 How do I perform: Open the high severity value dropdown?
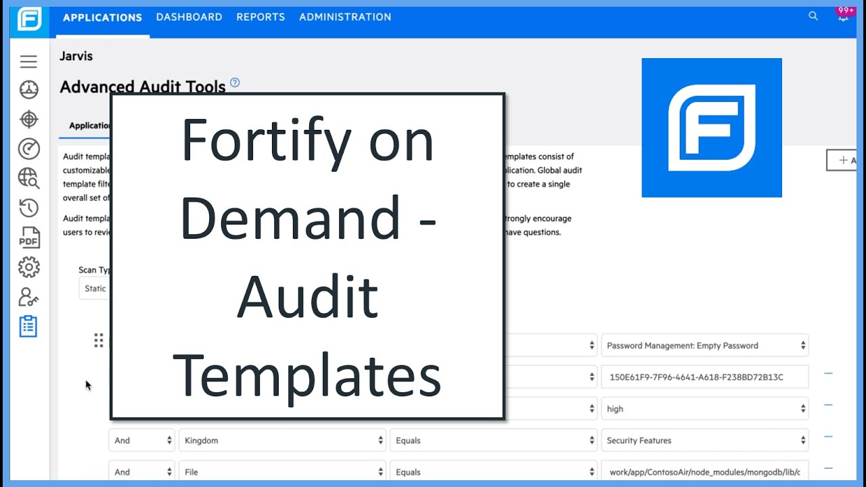pos(705,409)
